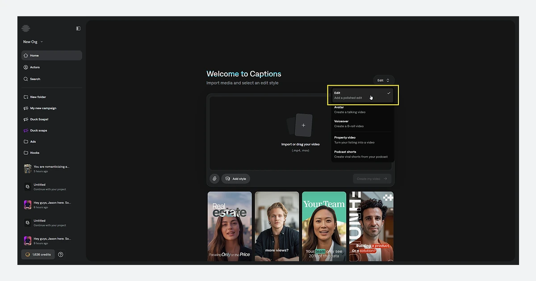Viewport: 536px width, 281px height.
Task: Choose Avatar from the menu
Action: point(363,109)
